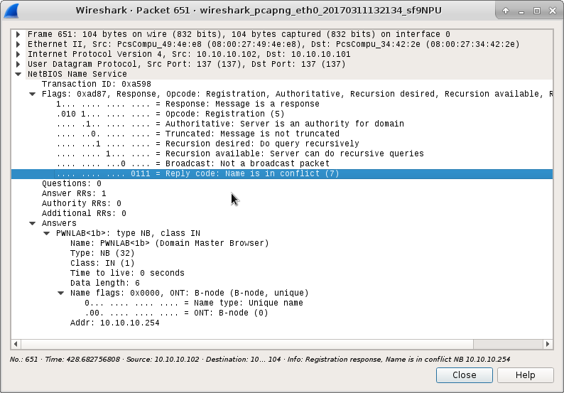Select highlighted 'Reply code: Name is in conflict' row
Screen dimensions: 564x393
click(x=282, y=174)
